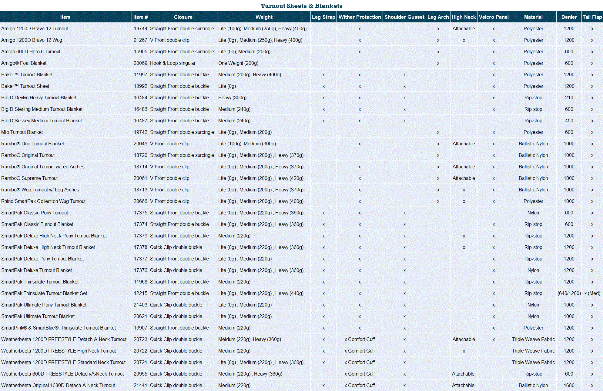Click the Item # column header

140,17
